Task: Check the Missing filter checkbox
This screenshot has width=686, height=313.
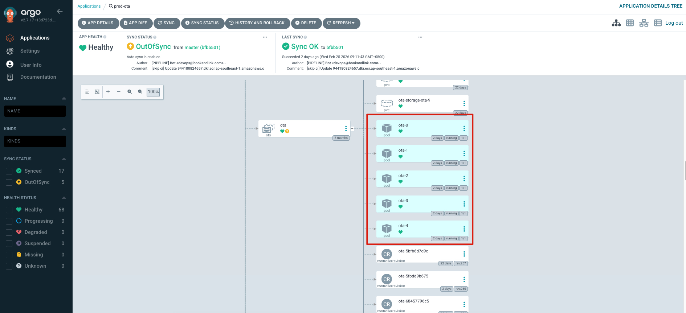Action: [9, 255]
